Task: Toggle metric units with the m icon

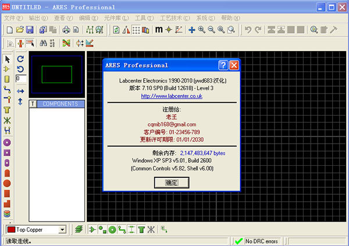Action: (x=159, y=30)
